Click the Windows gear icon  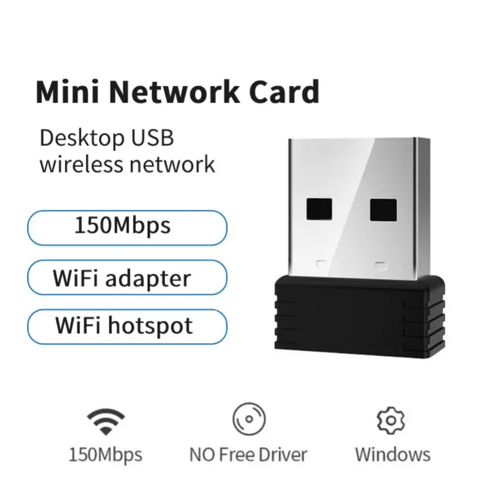point(391,421)
